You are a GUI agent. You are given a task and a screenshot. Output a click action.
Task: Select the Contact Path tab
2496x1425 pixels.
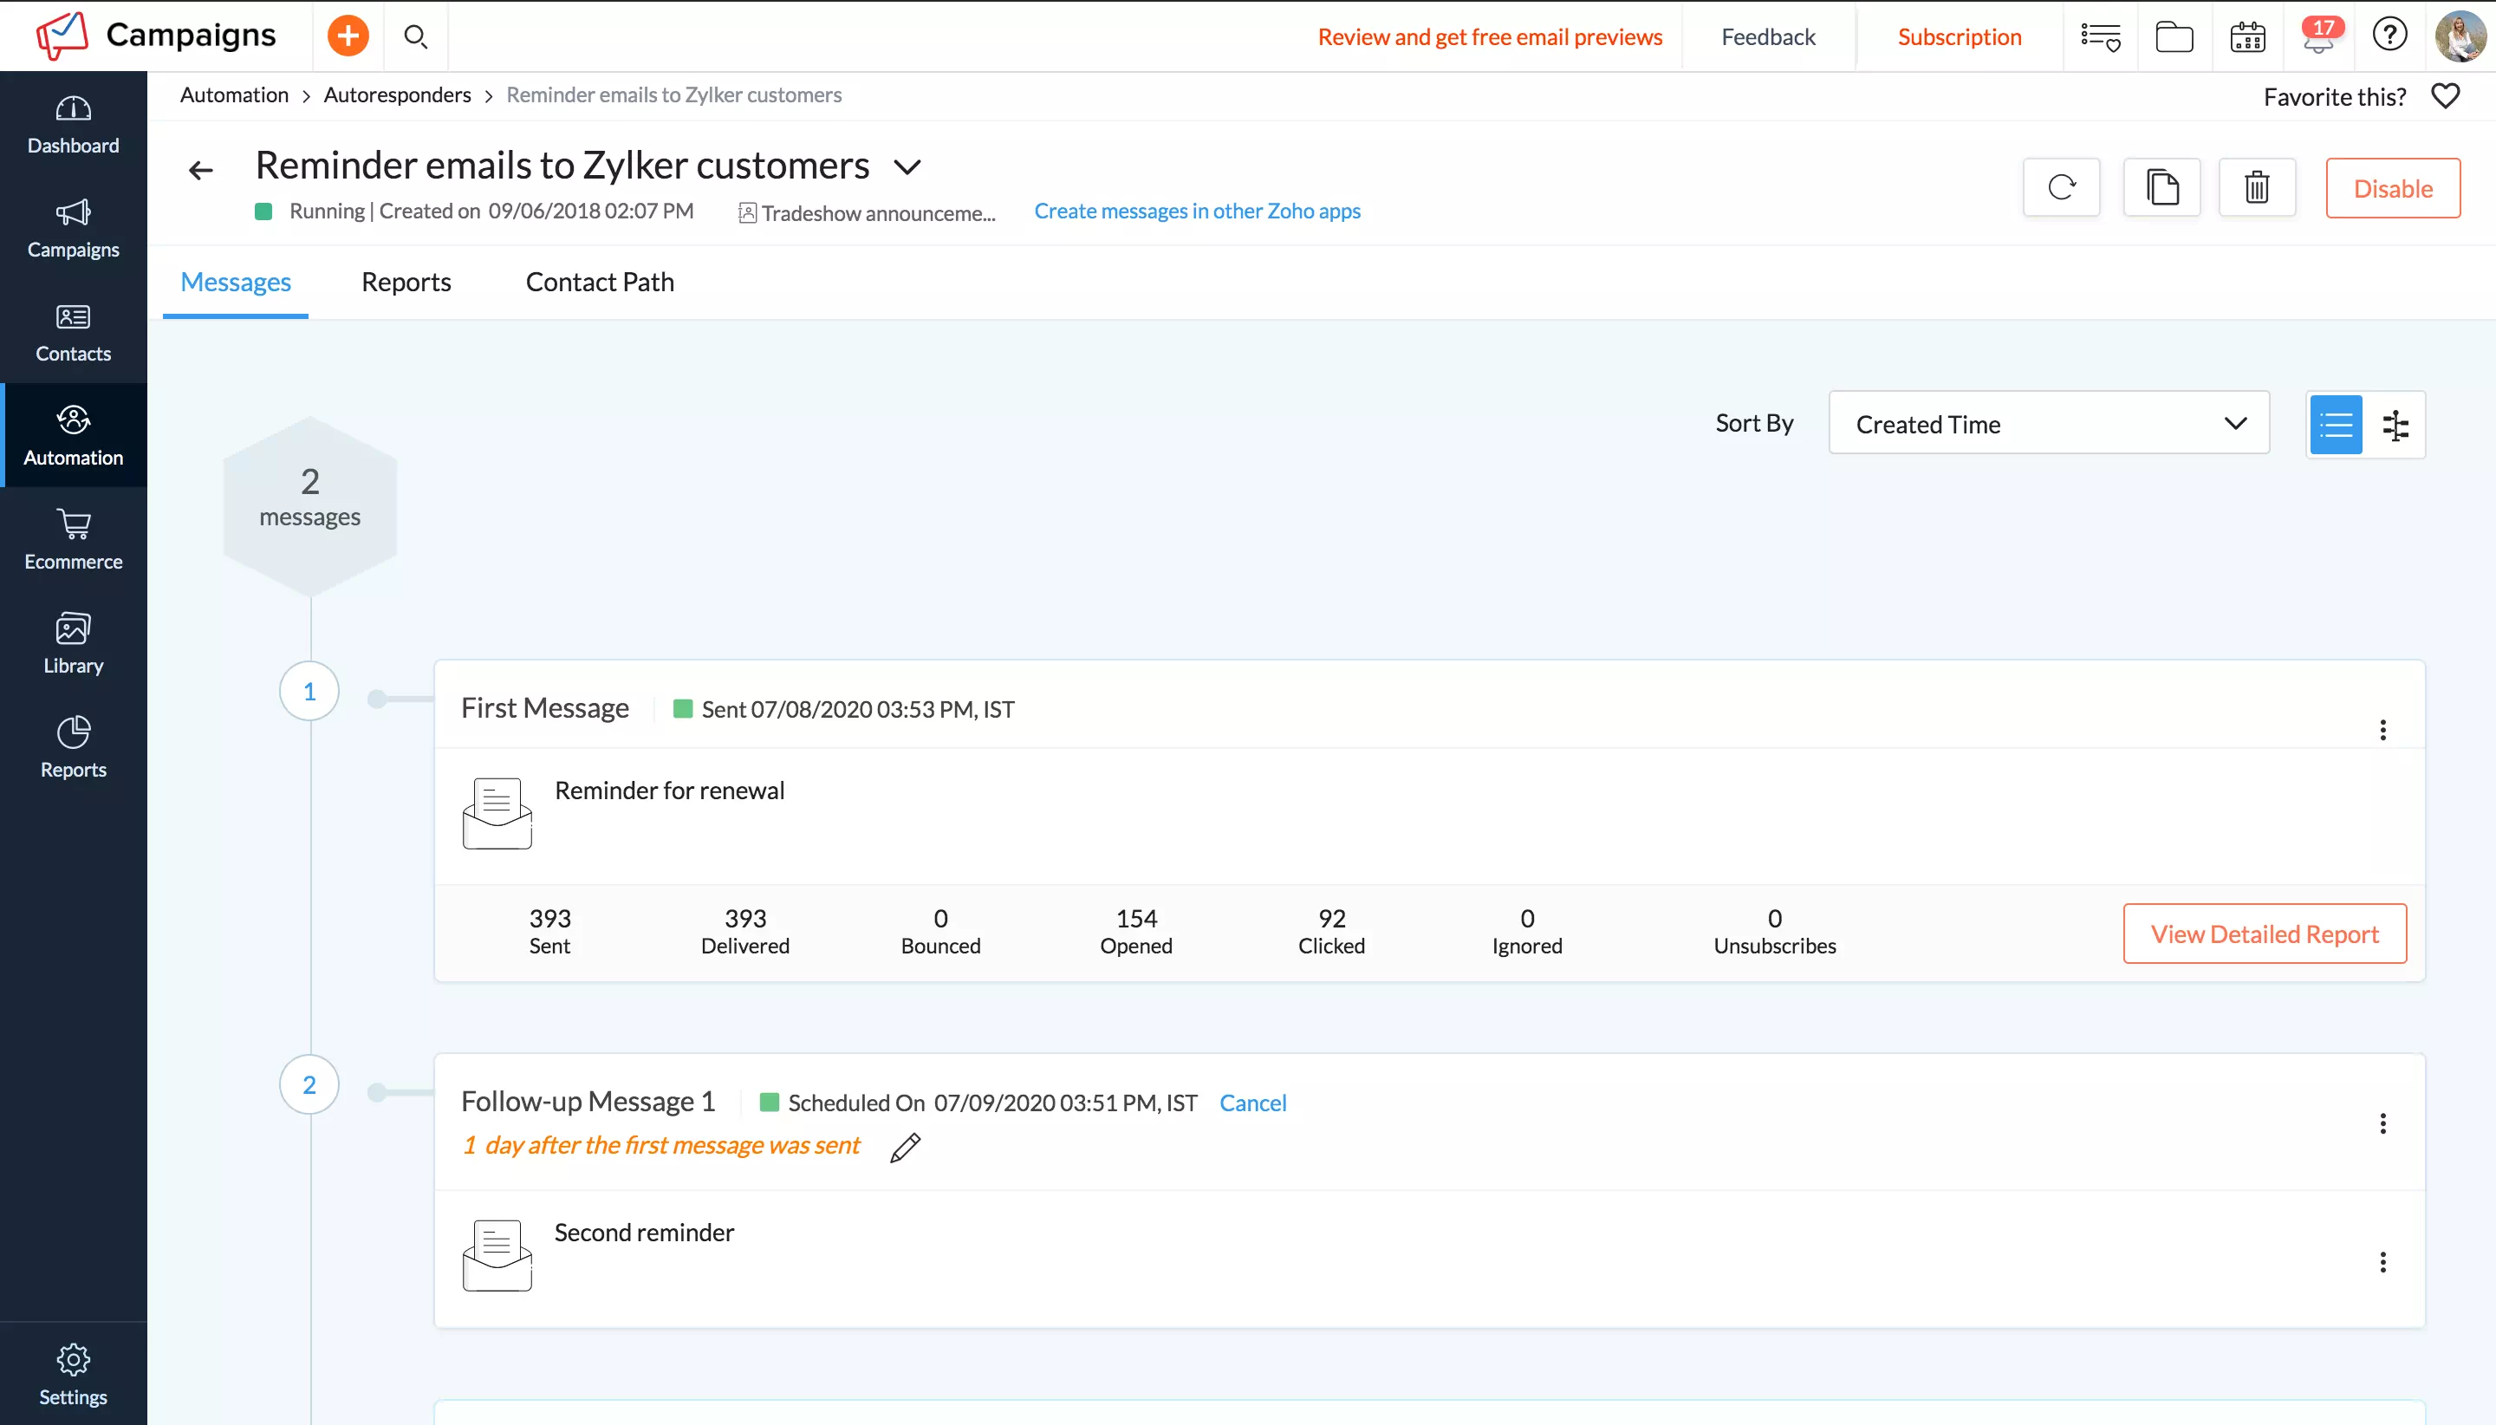tap(600, 282)
